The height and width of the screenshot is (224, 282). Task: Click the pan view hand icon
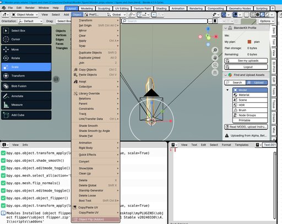tap(215, 58)
